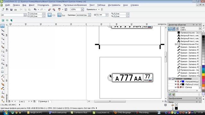205x115 pixels.
Task: Select the Polygon tool
Action: pos(2,59)
